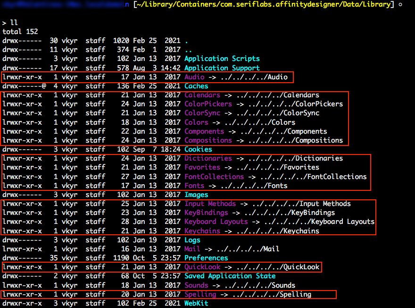Image resolution: width=415 pixels, height=308 pixels.
Task: Click the 'Saved Application State' directory name
Action: (230, 276)
